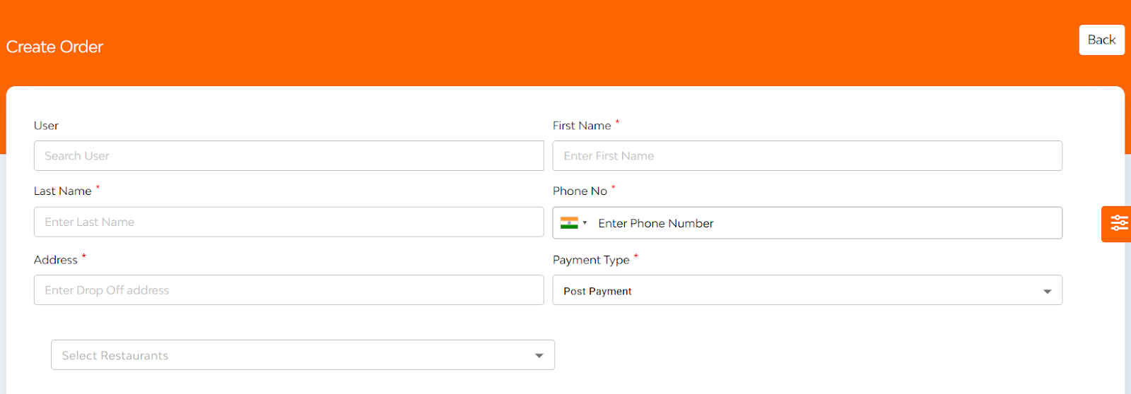Click the Create Order page heading
Screen dimensions: 1131x394
coord(55,47)
